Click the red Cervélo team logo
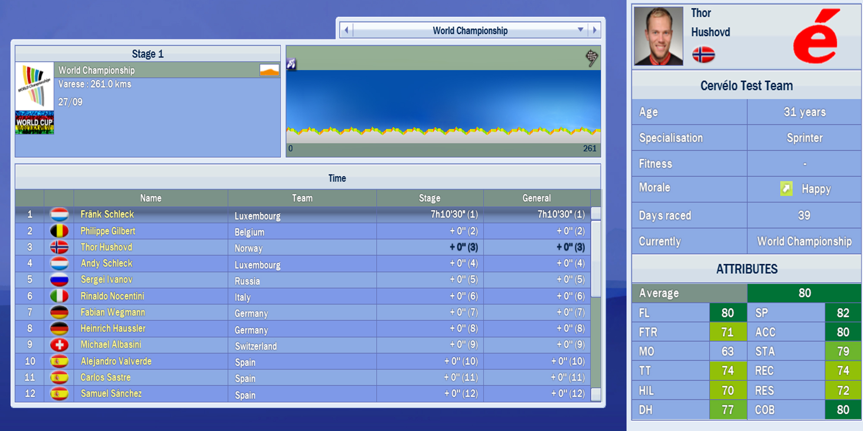Screen dimensions: 863x431 pos(816,37)
